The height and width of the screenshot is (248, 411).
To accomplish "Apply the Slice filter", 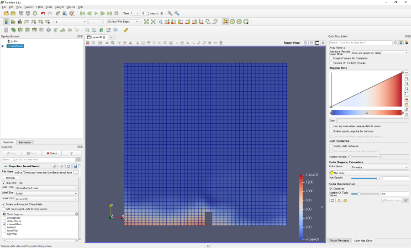I will pos(27,30).
